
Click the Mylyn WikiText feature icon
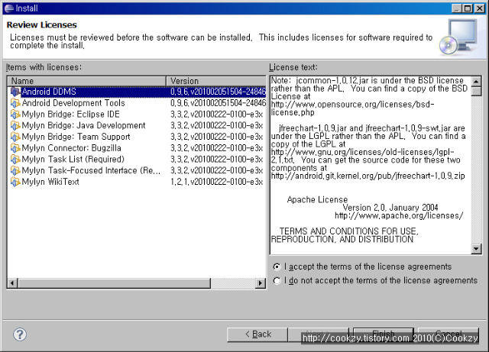pyautogui.click(x=15, y=182)
